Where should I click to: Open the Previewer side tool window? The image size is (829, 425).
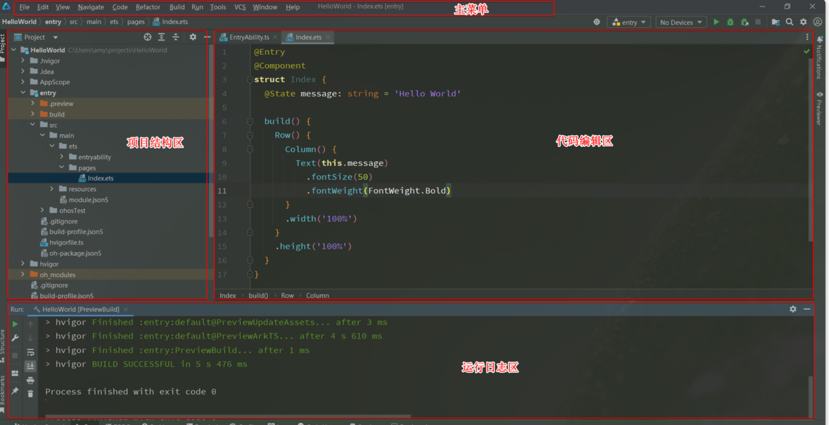point(819,108)
